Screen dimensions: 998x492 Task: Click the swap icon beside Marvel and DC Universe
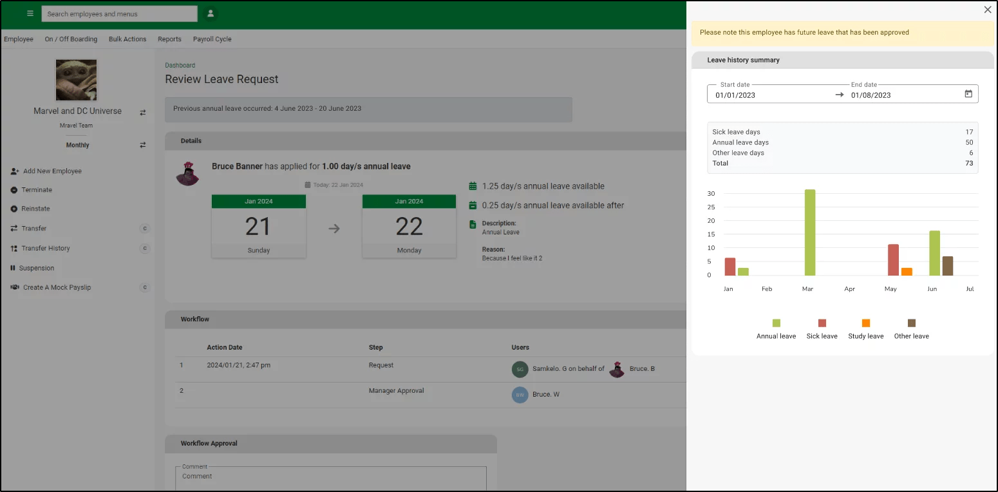coord(143,113)
